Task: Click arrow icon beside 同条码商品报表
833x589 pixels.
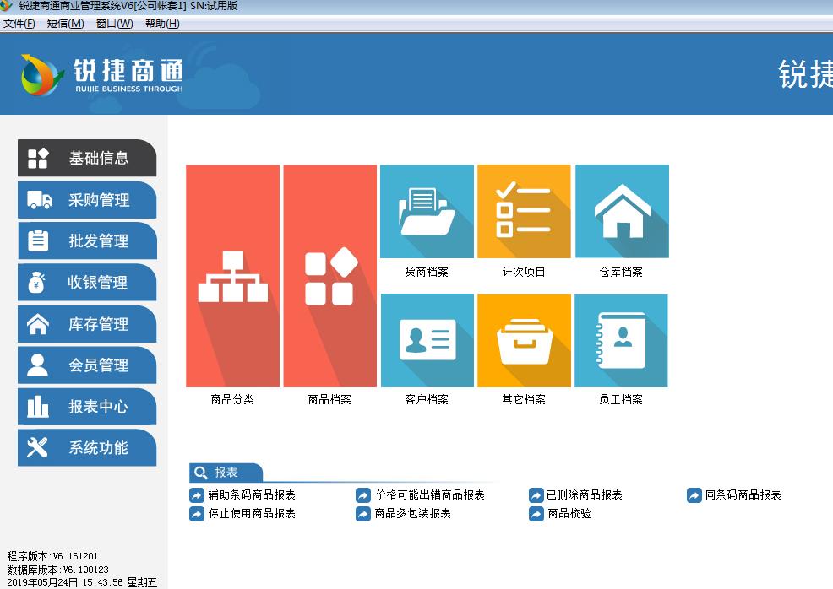Action: click(694, 495)
